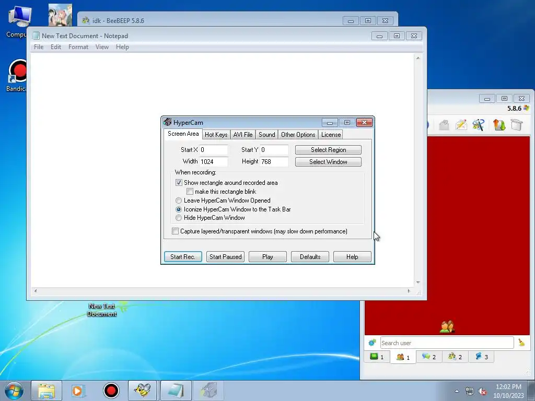
Task: Click the HyperCam taskbar icon
Action: click(x=208, y=391)
